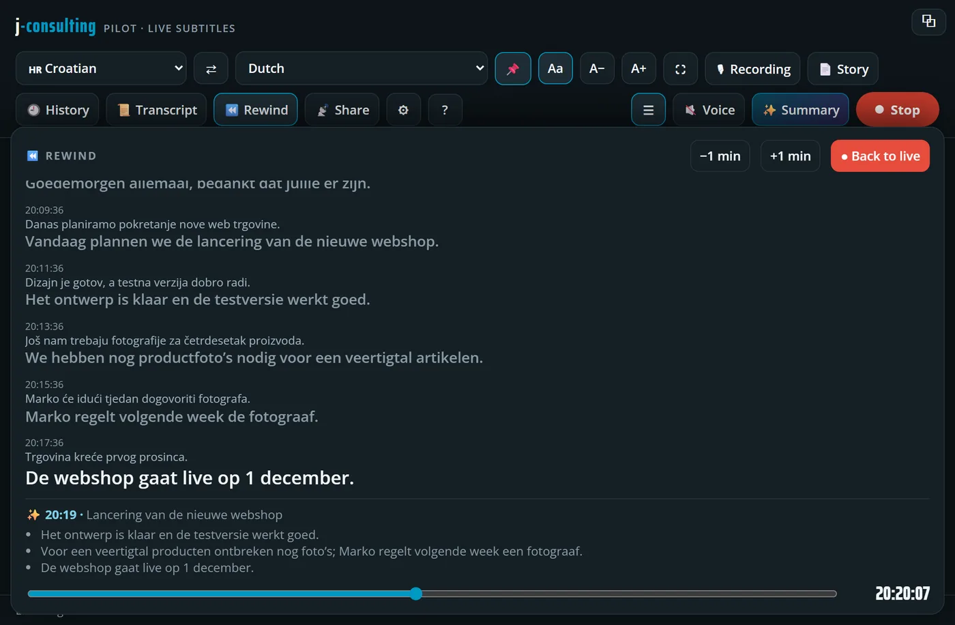Open the Transcript view
The width and height of the screenshot is (955, 625).
[x=156, y=110]
